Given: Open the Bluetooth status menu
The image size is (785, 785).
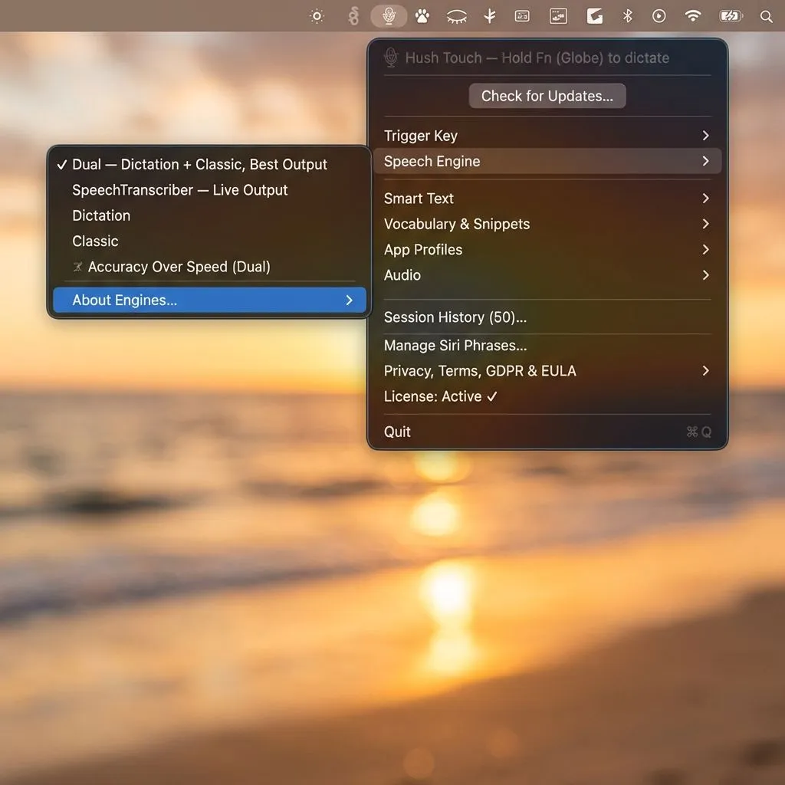Looking at the screenshot, I should pos(627,16).
